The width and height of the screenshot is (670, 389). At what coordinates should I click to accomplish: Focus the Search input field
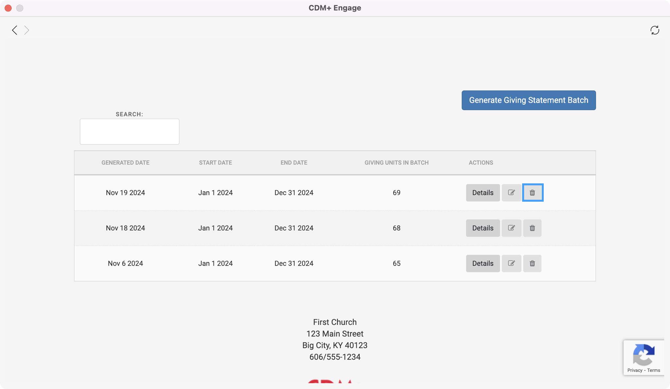130,131
